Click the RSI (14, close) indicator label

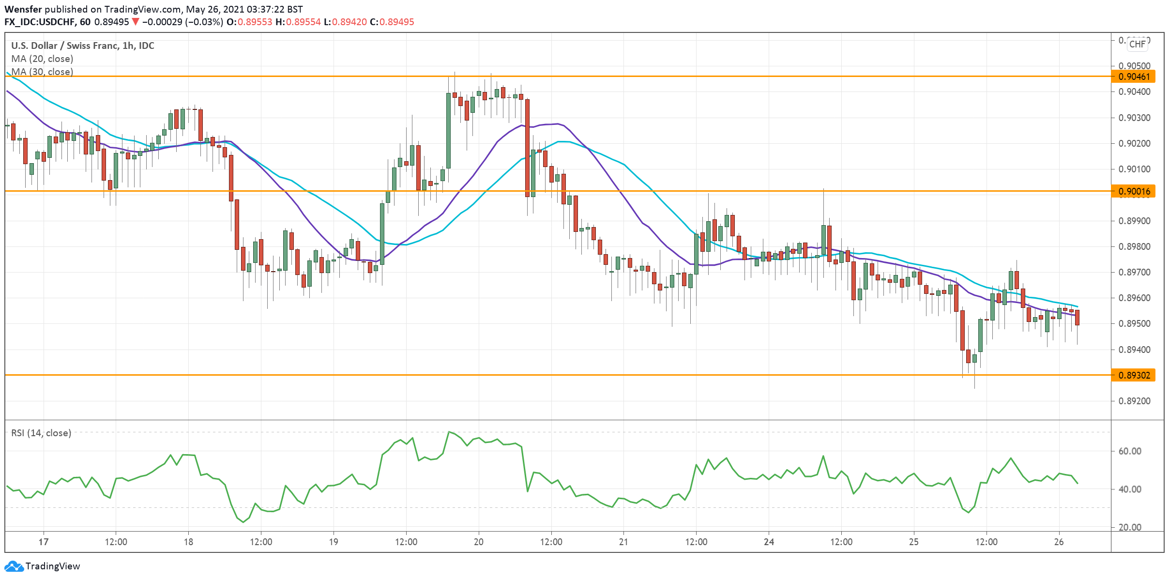pos(41,433)
